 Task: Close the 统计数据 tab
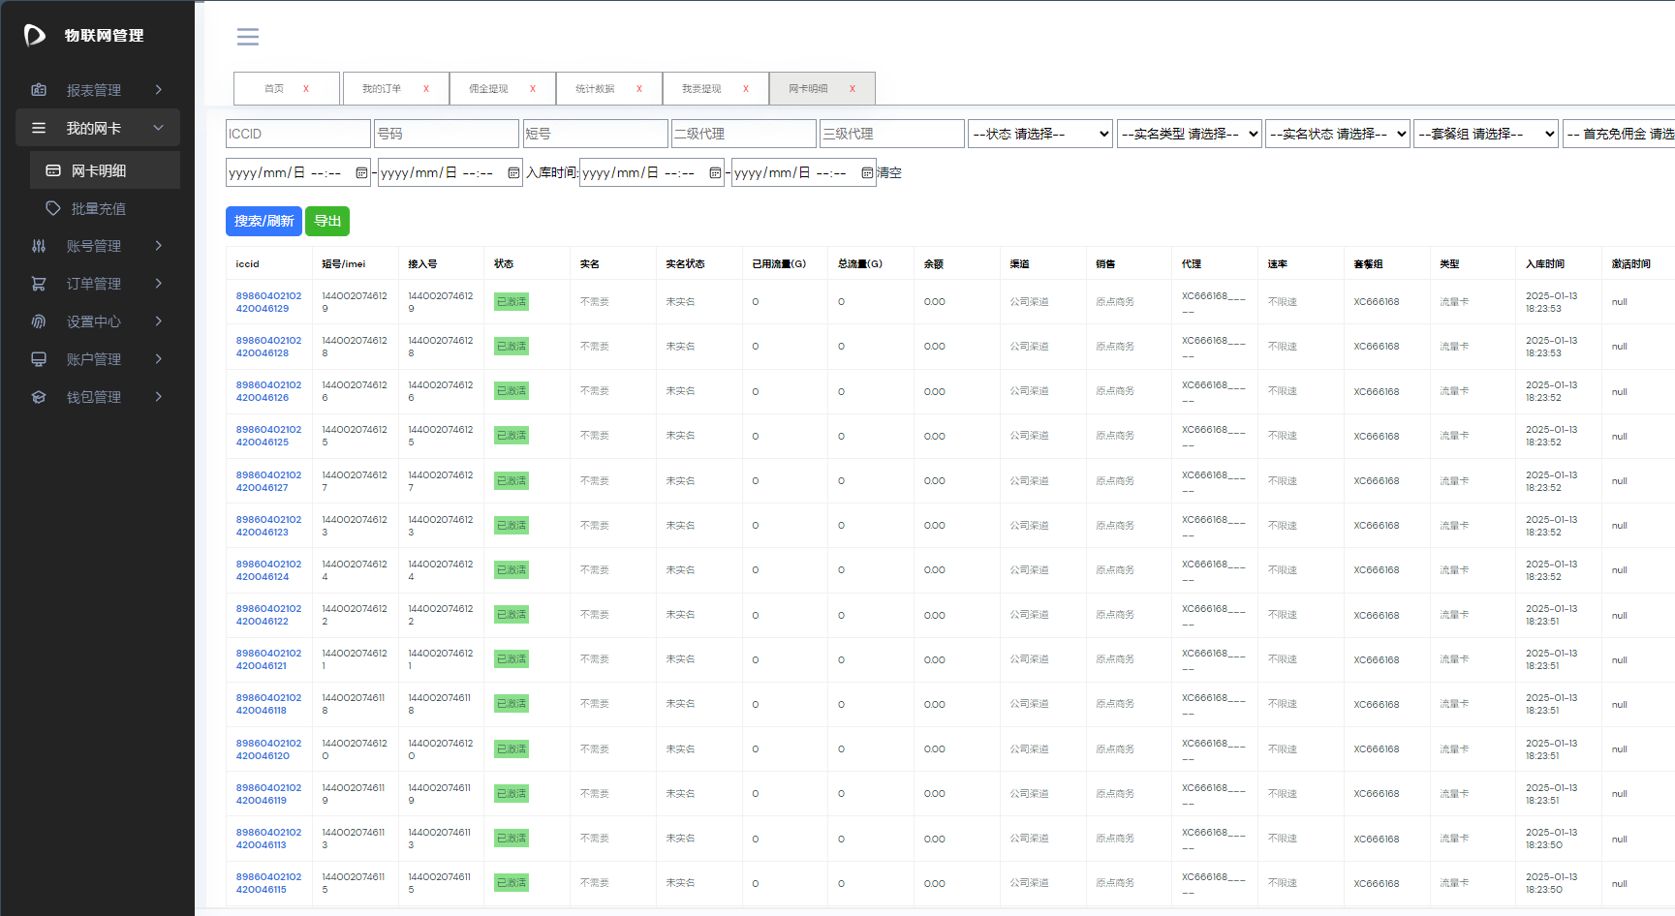638,89
